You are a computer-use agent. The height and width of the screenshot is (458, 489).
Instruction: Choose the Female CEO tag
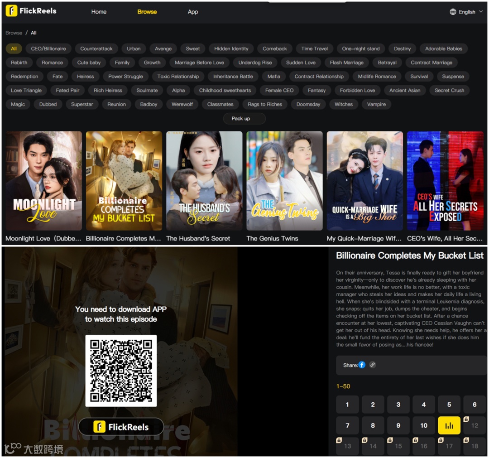click(x=279, y=91)
